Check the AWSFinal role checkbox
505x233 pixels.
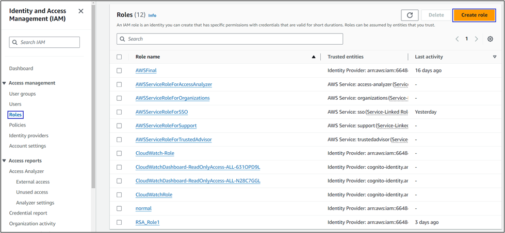coord(119,70)
